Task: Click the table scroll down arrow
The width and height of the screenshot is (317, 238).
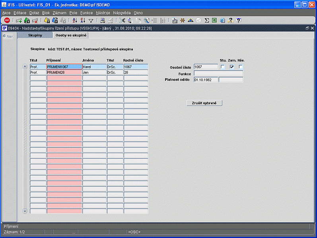Action: pos(25,211)
